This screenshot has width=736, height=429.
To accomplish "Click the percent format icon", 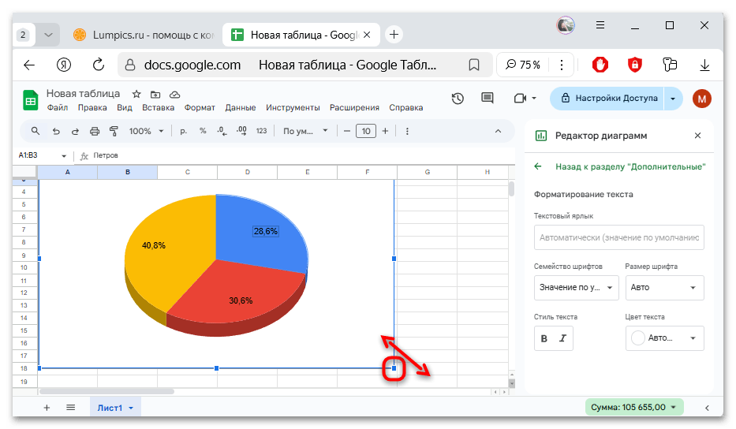I will click(x=203, y=131).
